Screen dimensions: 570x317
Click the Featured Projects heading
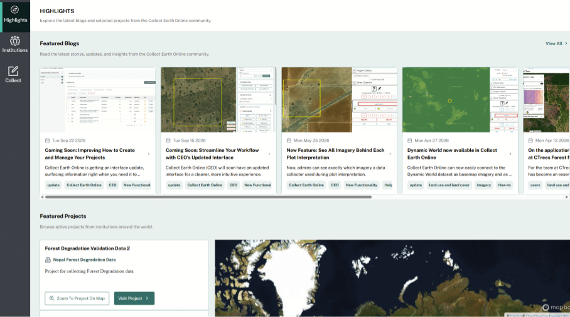[63, 217]
